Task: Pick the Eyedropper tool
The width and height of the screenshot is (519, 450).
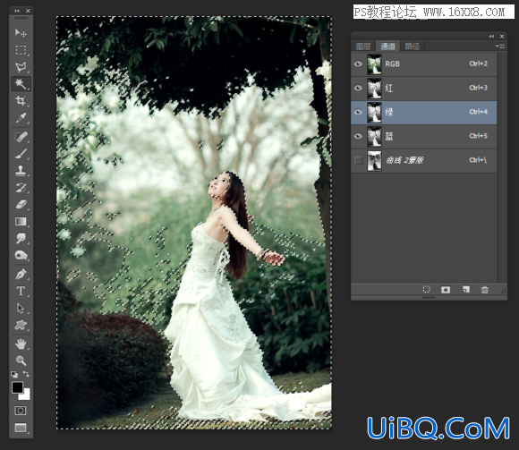Action: click(x=21, y=117)
